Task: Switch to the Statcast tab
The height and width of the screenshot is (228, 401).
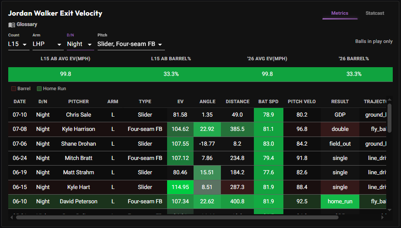Action: [x=375, y=13]
